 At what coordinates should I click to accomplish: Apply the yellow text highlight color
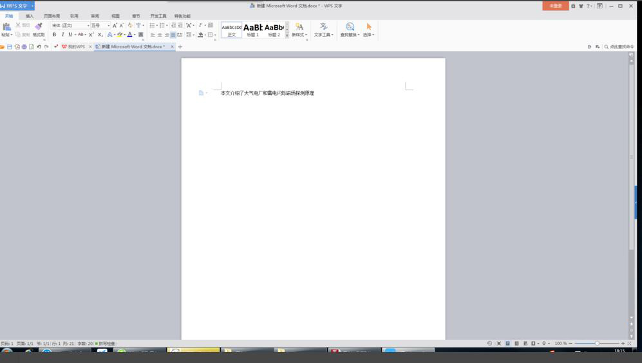coord(120,35)
